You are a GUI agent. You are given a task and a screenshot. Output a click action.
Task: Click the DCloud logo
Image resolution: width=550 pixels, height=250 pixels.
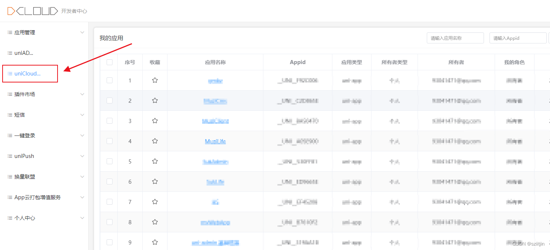pyautogui.click(x=33, y=11)
